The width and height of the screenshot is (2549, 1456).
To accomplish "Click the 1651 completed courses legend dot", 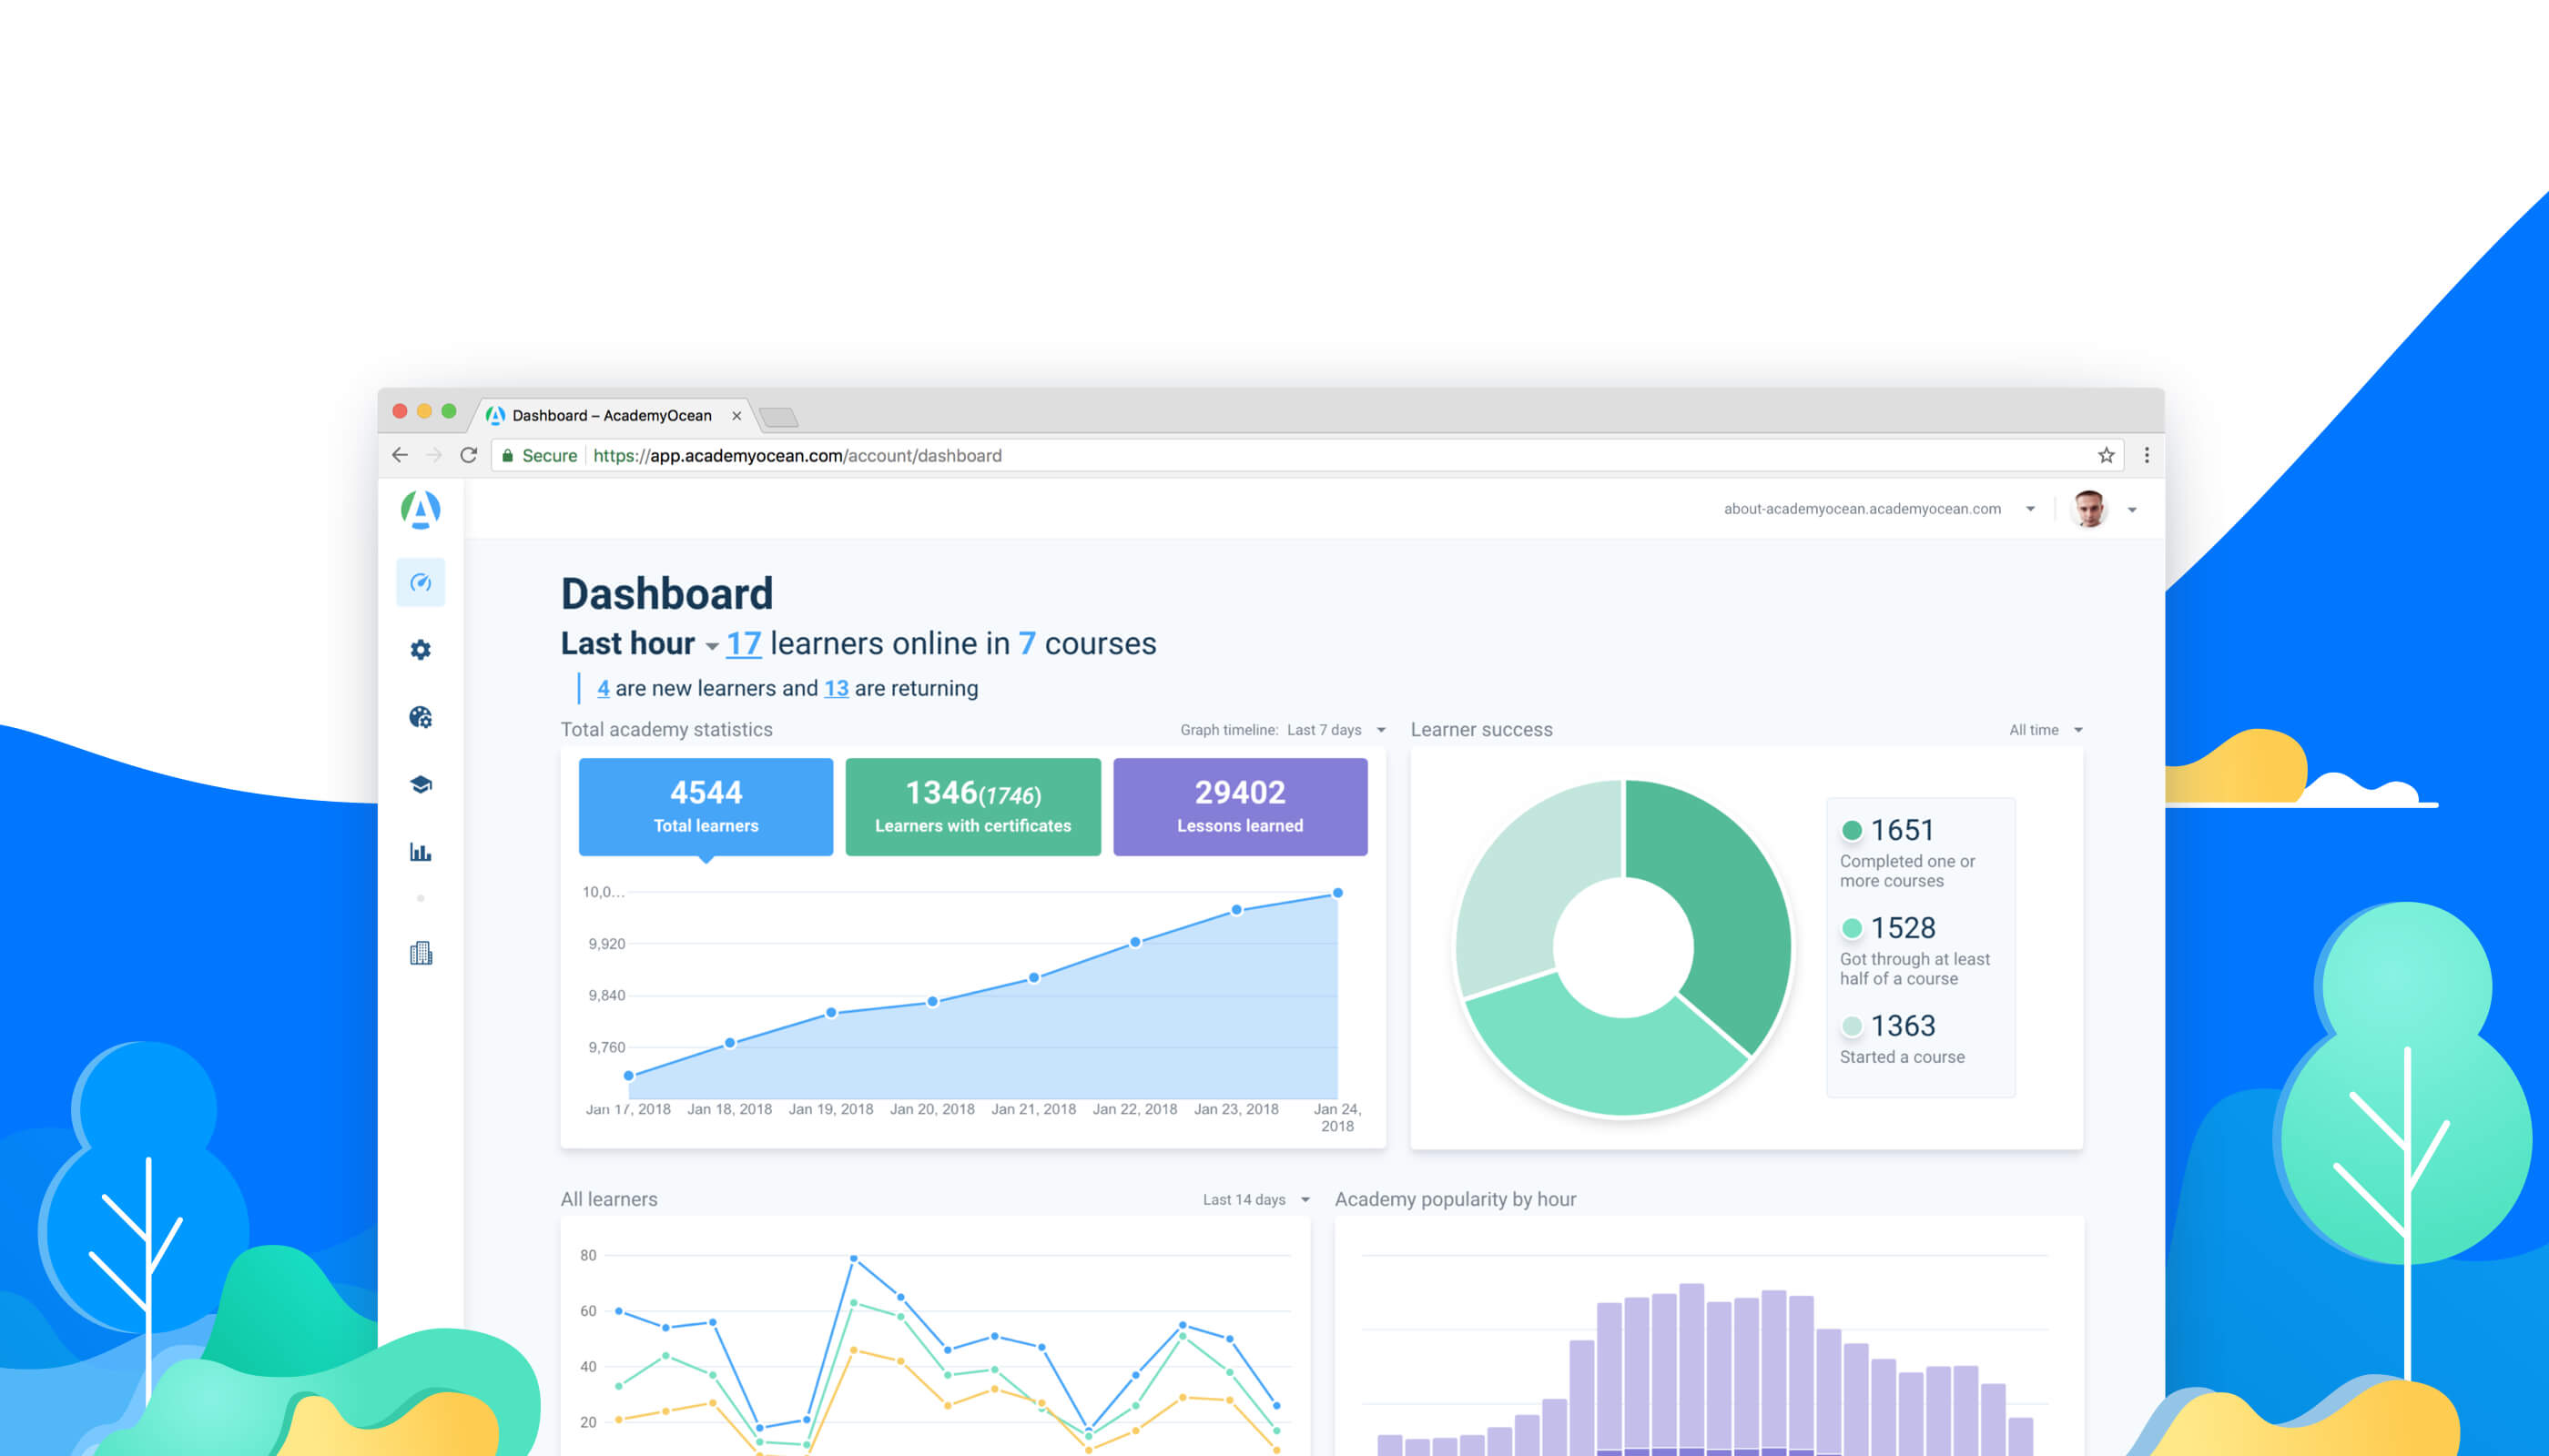I will [x=1852, y=830].
